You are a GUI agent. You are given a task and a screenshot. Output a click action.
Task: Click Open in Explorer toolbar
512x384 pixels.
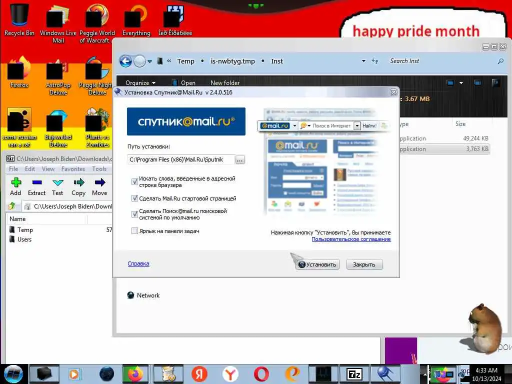(x=184, y=83)
